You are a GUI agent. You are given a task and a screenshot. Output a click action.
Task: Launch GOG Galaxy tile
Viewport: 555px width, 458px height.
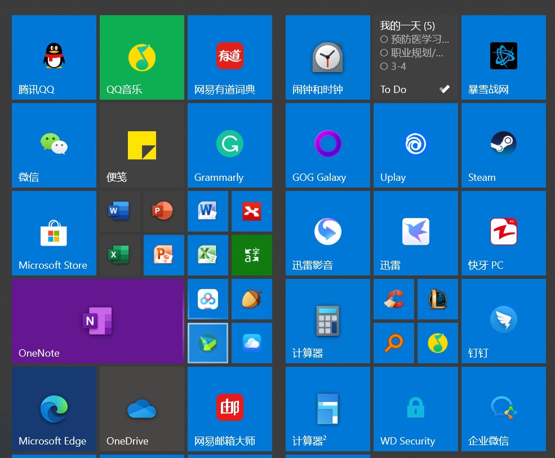328,145
